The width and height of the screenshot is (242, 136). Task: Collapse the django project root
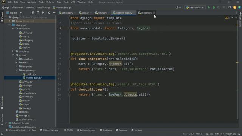click(x=6, y=17)
